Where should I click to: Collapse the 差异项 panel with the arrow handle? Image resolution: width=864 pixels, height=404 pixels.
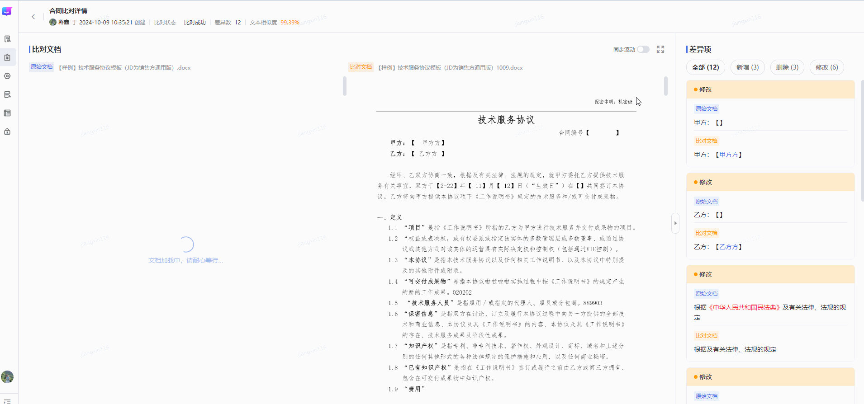click(675, 223)
